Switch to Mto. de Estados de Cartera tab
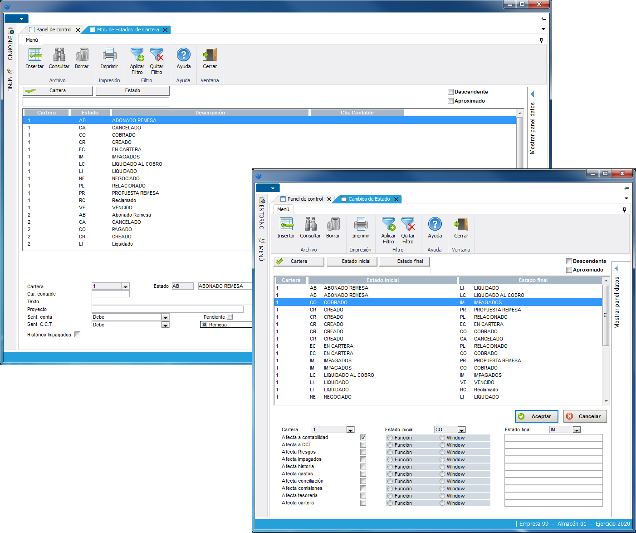Image resolution: width=636 pixels, height=533 pixels. tap(128, 30)
